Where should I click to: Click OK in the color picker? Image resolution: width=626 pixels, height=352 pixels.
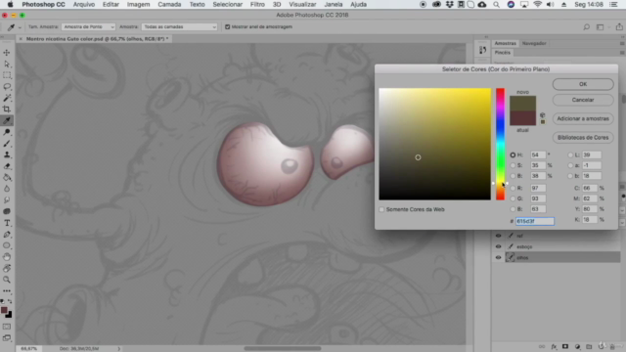583,84
